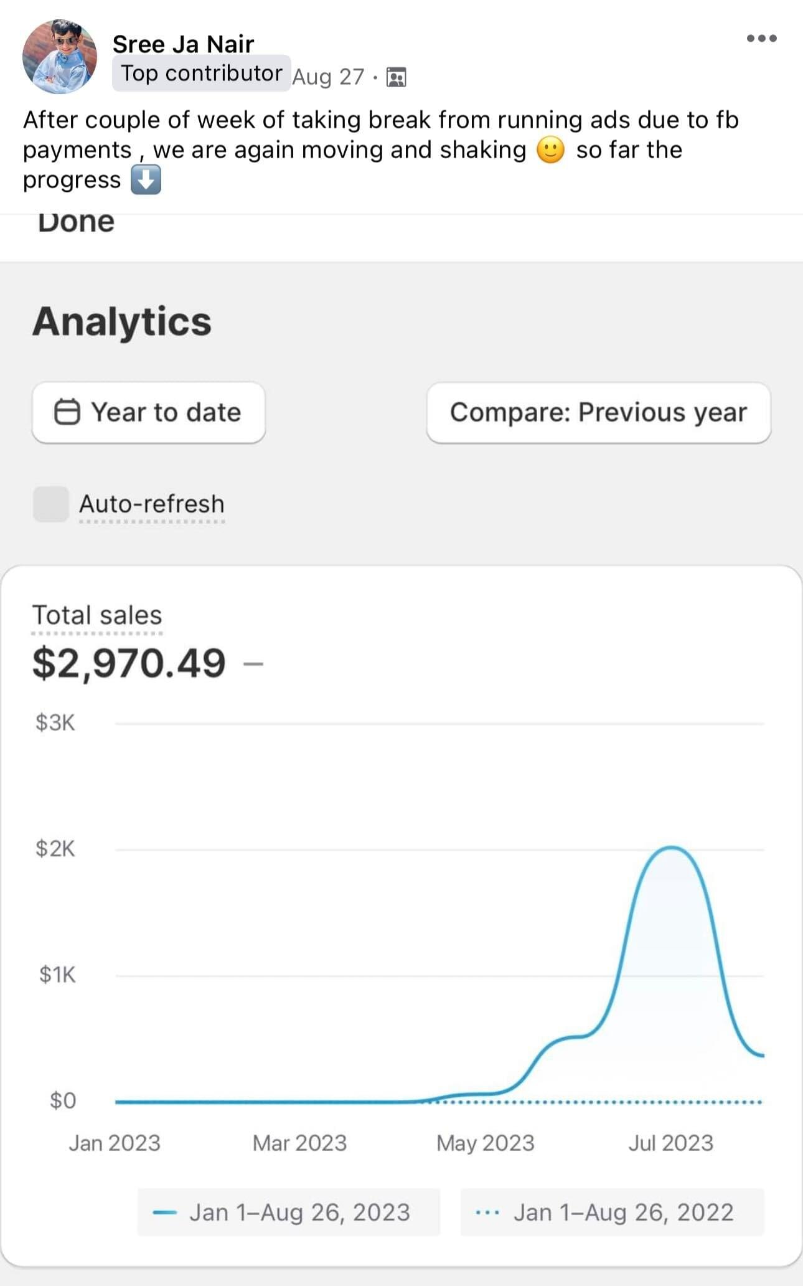Click the sales peak on the chart line

tap(672, 848)
